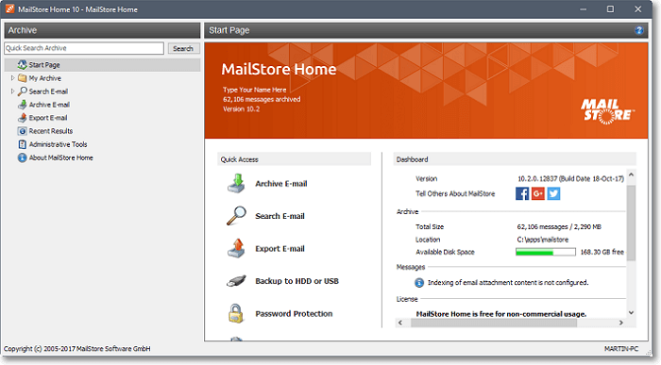661x365 pixels.
Task: Click the Password Protection quick access link
Action: (x=294, y=314)
